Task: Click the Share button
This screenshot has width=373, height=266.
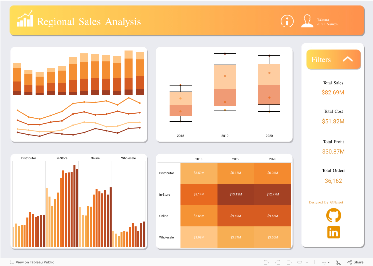Action: click(x=355, y=262)
